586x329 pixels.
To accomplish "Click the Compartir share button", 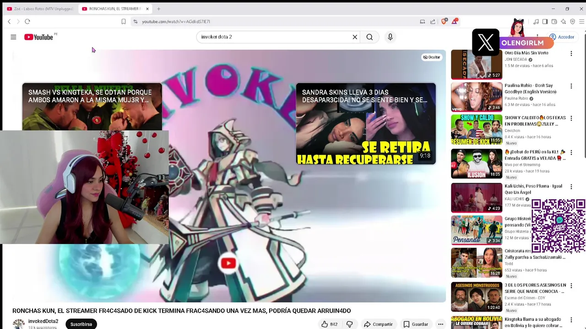I will pyautogui.click(x=378, y=324).
